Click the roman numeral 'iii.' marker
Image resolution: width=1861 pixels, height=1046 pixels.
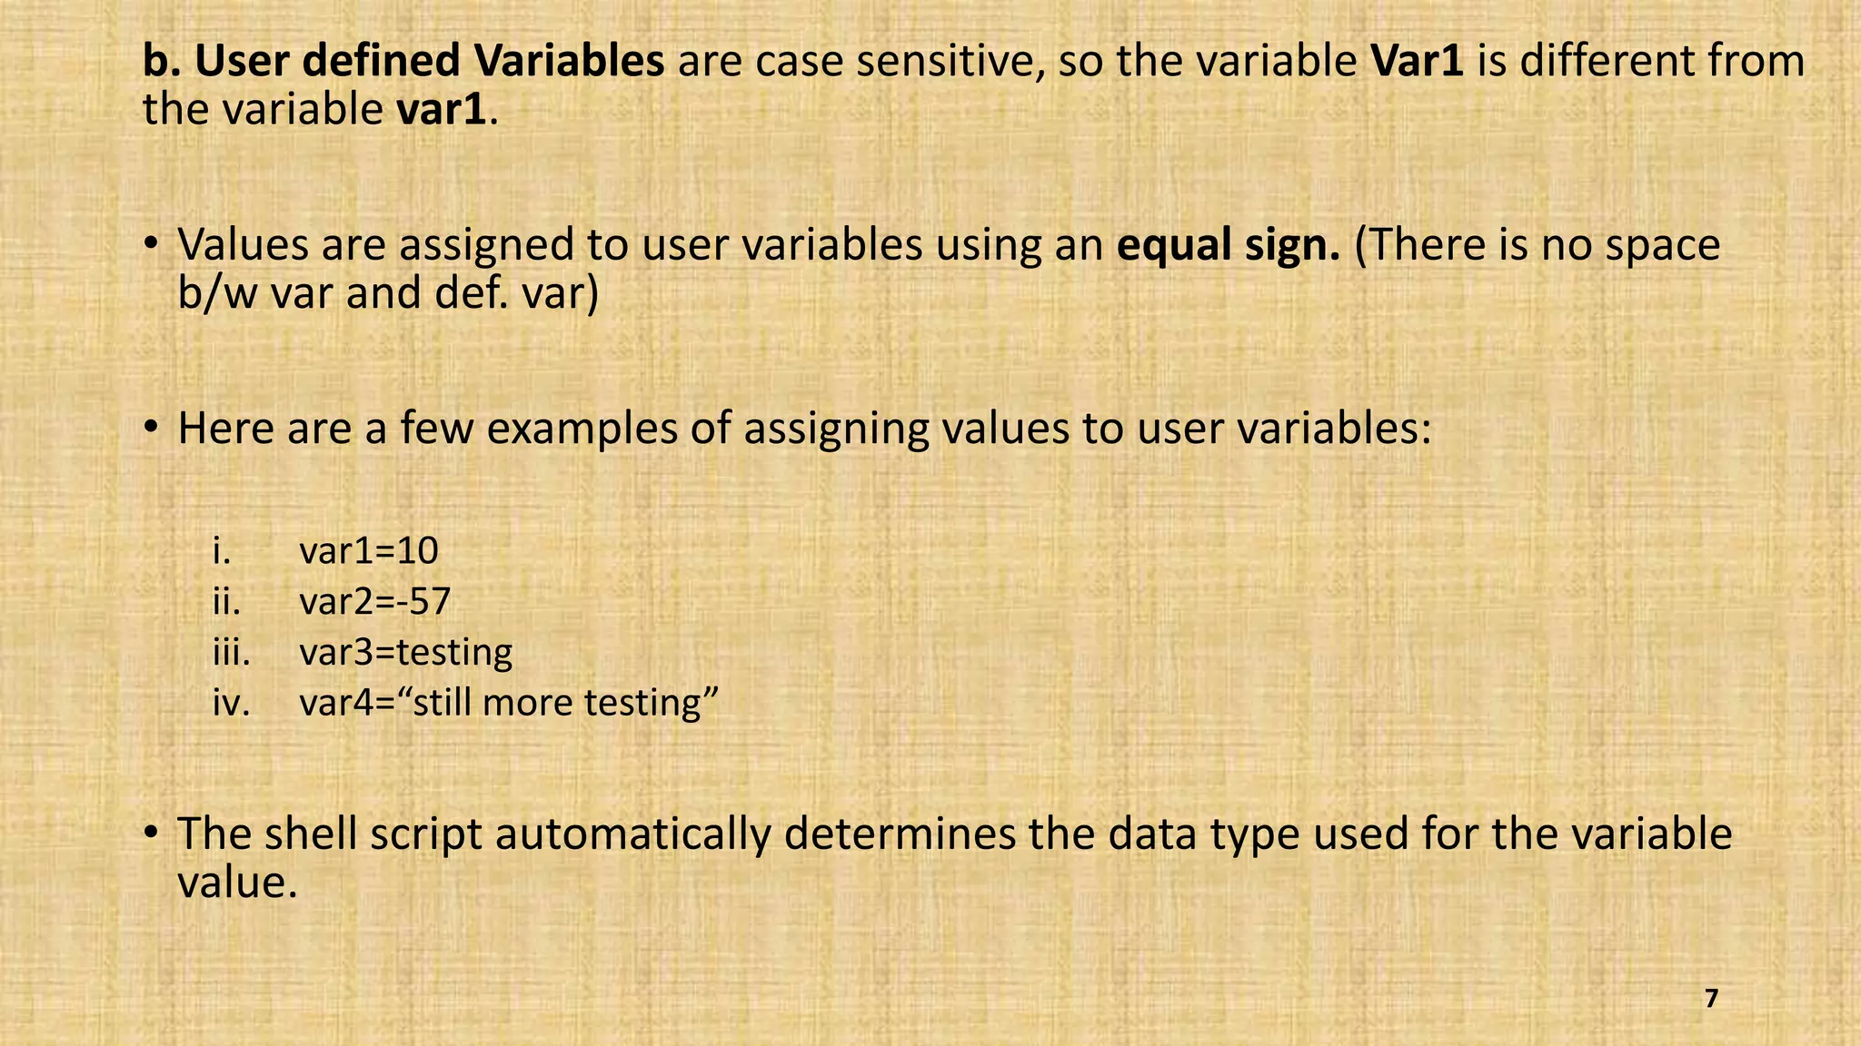click(232, 652)
